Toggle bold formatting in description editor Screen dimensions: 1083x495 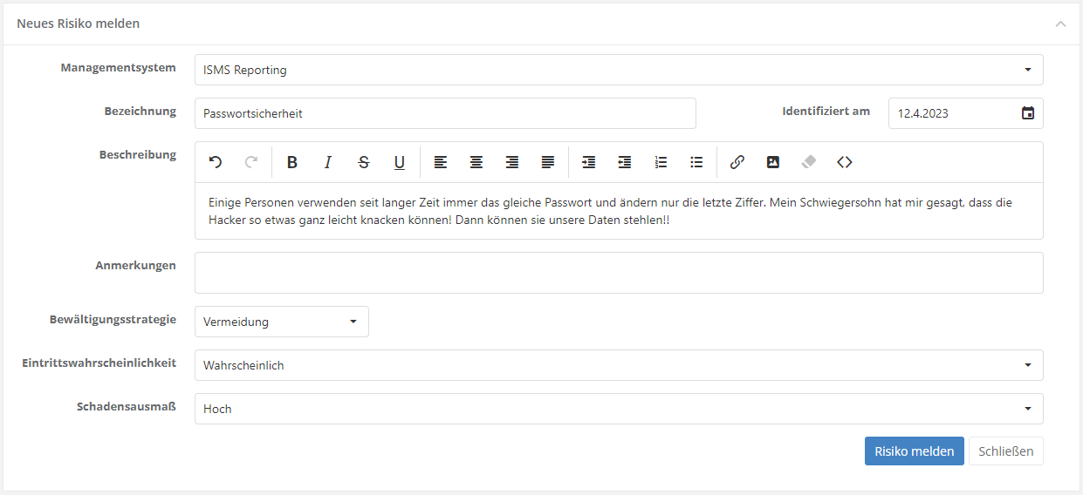[x=292, y=162]
